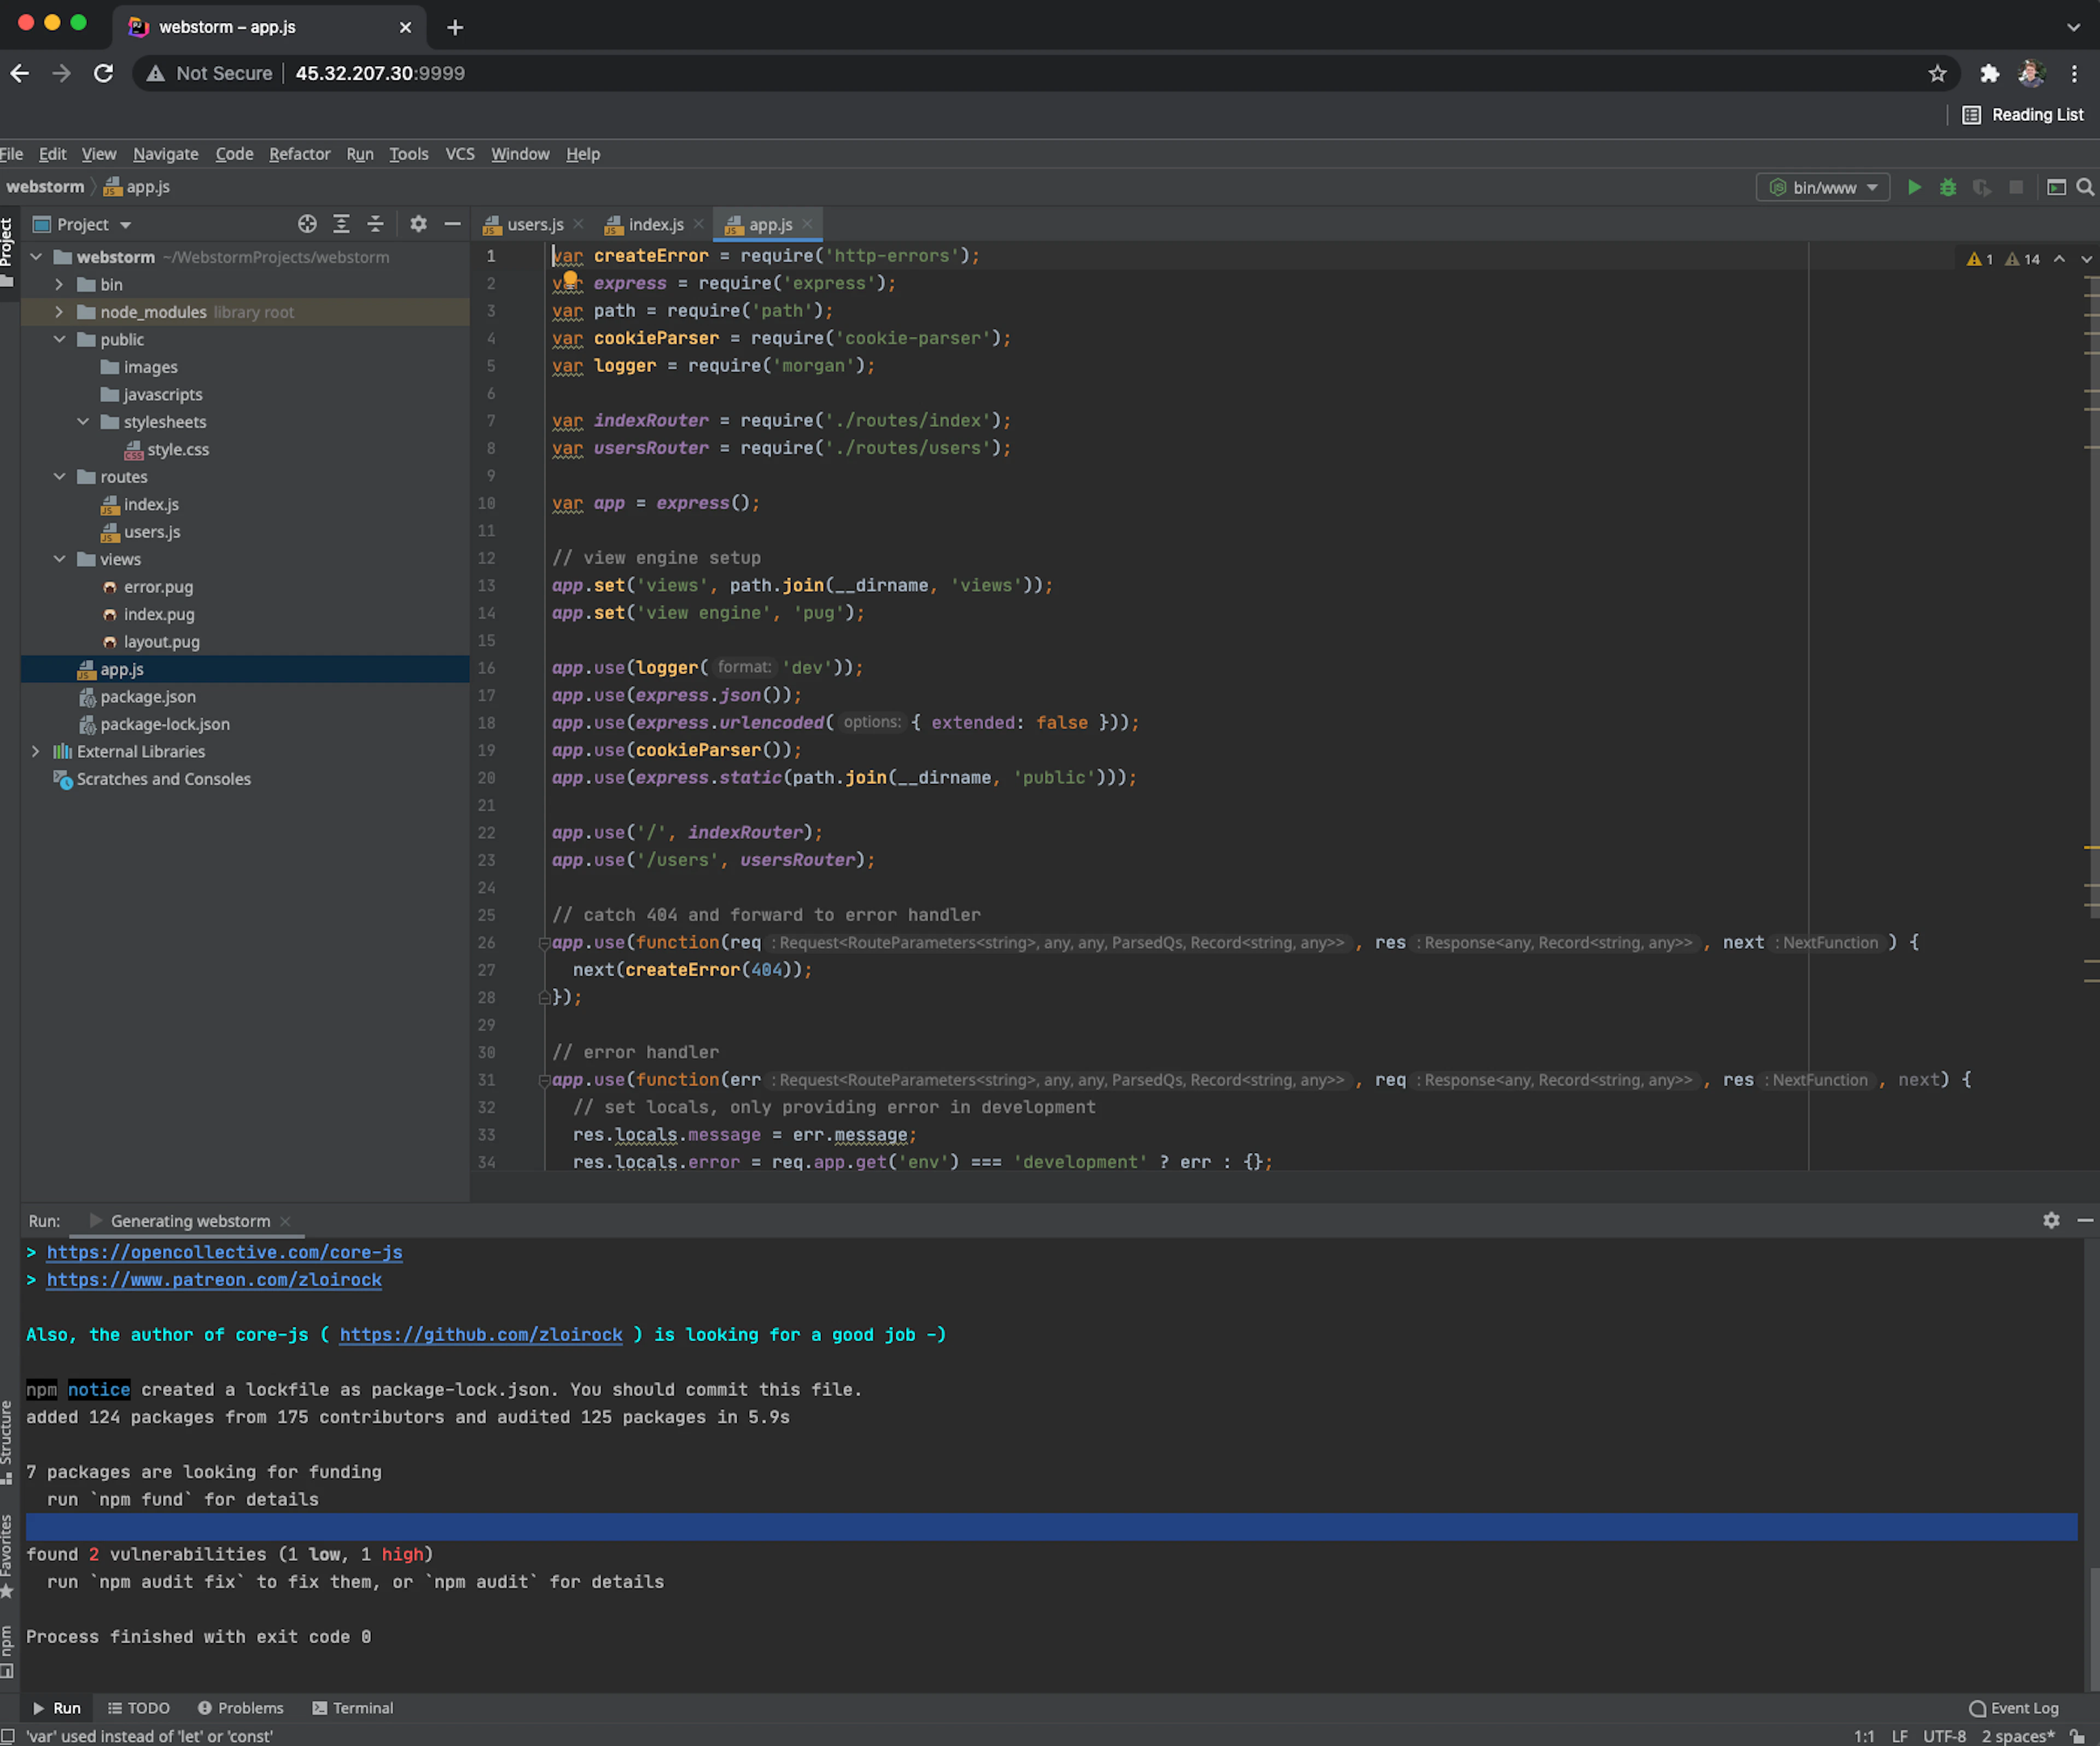Image resolution: width=2100 pixels, height=1746 pixels.
Task: Open the Search Everywhere magnifier
Action: 2085,187
